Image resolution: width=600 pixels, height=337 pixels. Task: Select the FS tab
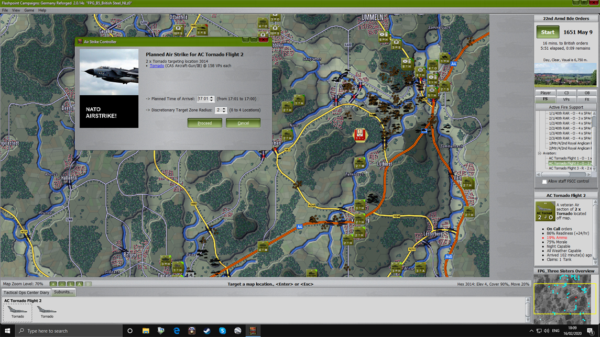pyautogui.click(x=546, y=99)
